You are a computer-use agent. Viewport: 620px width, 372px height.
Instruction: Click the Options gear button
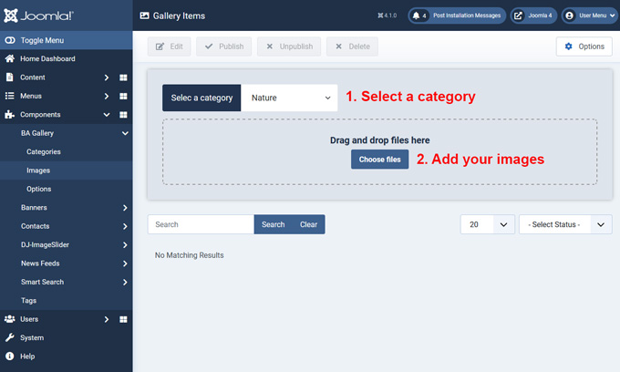(584, 46)
